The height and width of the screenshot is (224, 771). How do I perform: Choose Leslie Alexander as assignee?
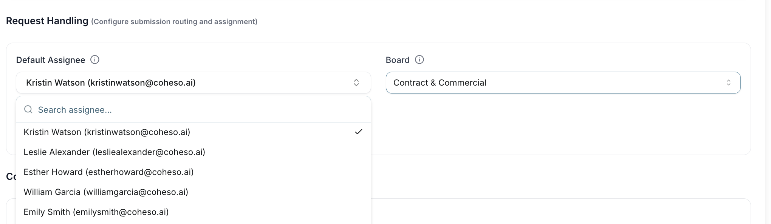(114, 152)
